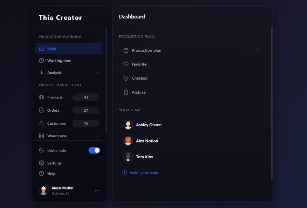307x208 pixels.
Task: Click the heart Favorite icon
Action: [126, 64]
